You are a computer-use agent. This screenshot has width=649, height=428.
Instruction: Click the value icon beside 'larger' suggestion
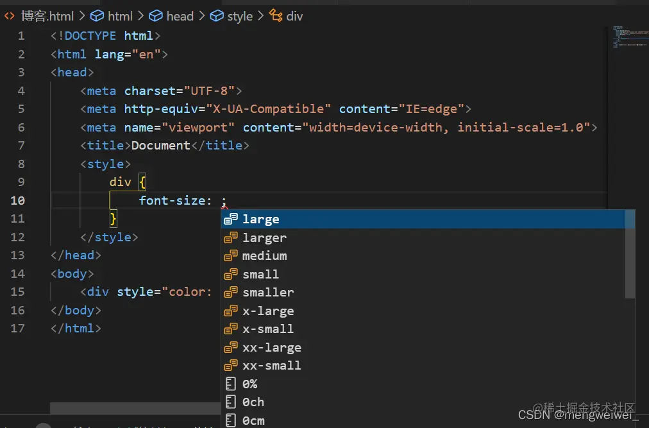[231, 237]
